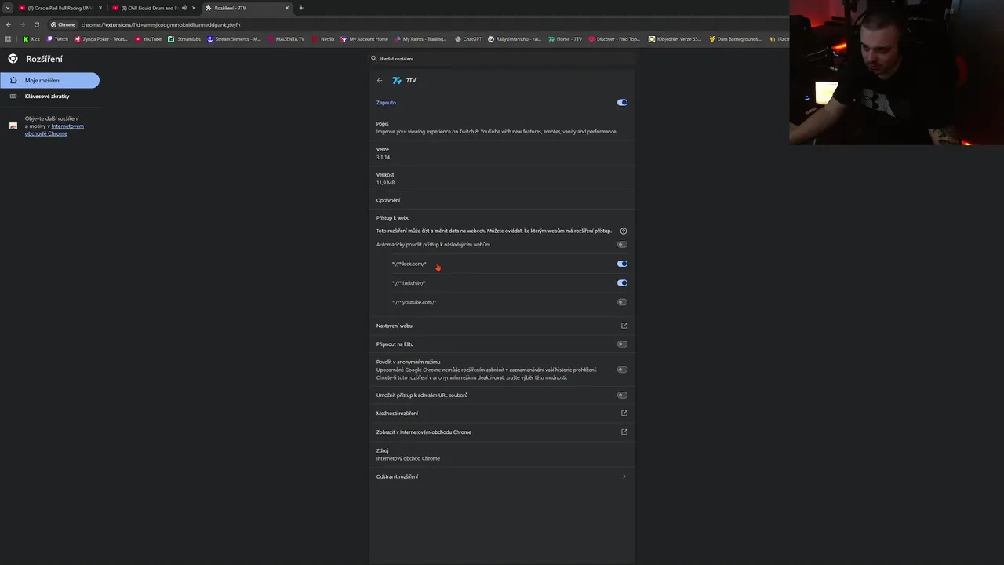Viewport: 1004px width, 565px height.
Task: Navigate forward with the browser forward arrow
Action: (22, 24)
